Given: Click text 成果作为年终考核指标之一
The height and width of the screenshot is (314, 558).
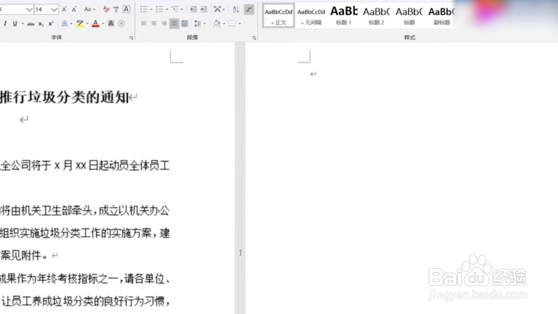Looking at the screenshot, I should (x=60, y=278).
